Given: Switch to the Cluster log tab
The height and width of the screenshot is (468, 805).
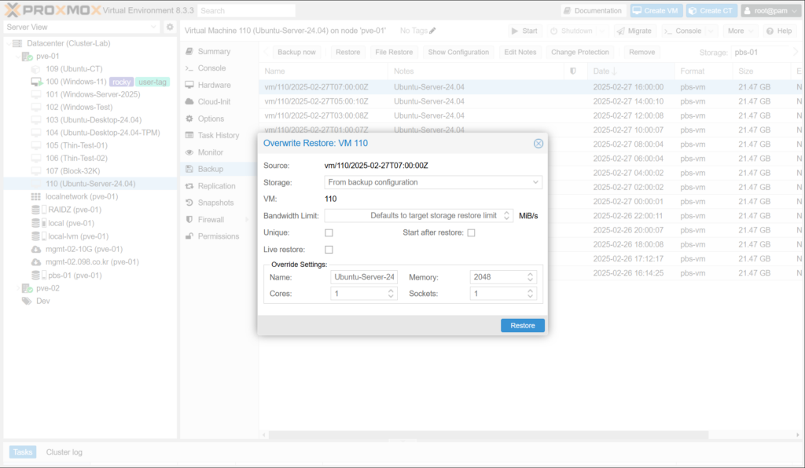Looking at the screenshot, I should coord(64,452).
